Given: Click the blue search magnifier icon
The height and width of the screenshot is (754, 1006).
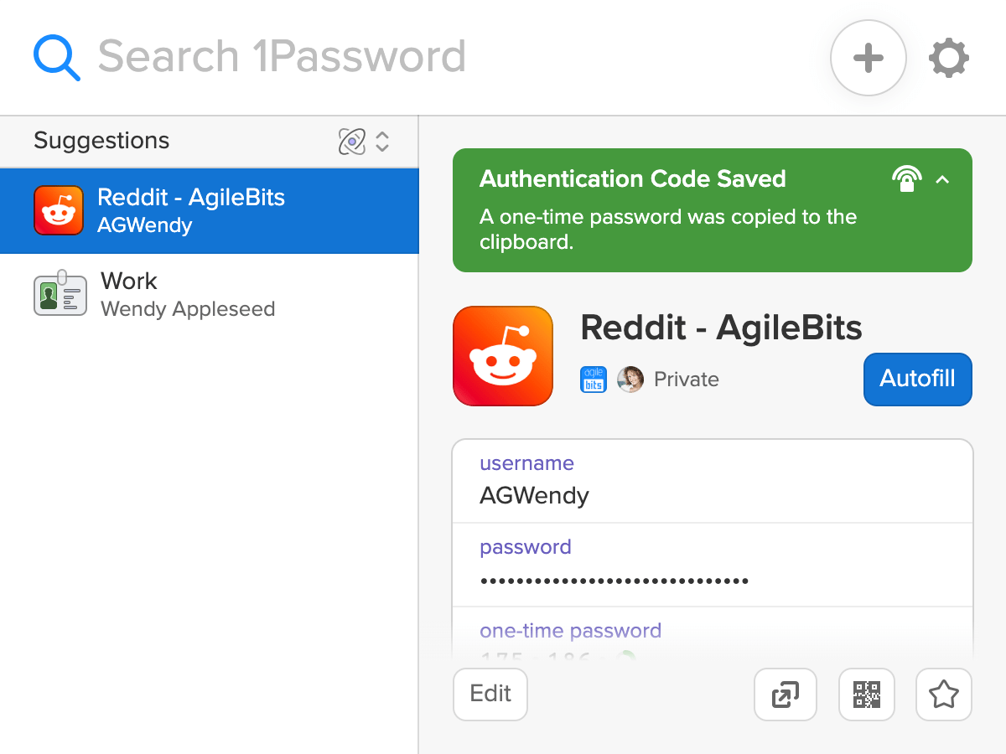Looking at the screenshot, I should [x=57, y=58].
